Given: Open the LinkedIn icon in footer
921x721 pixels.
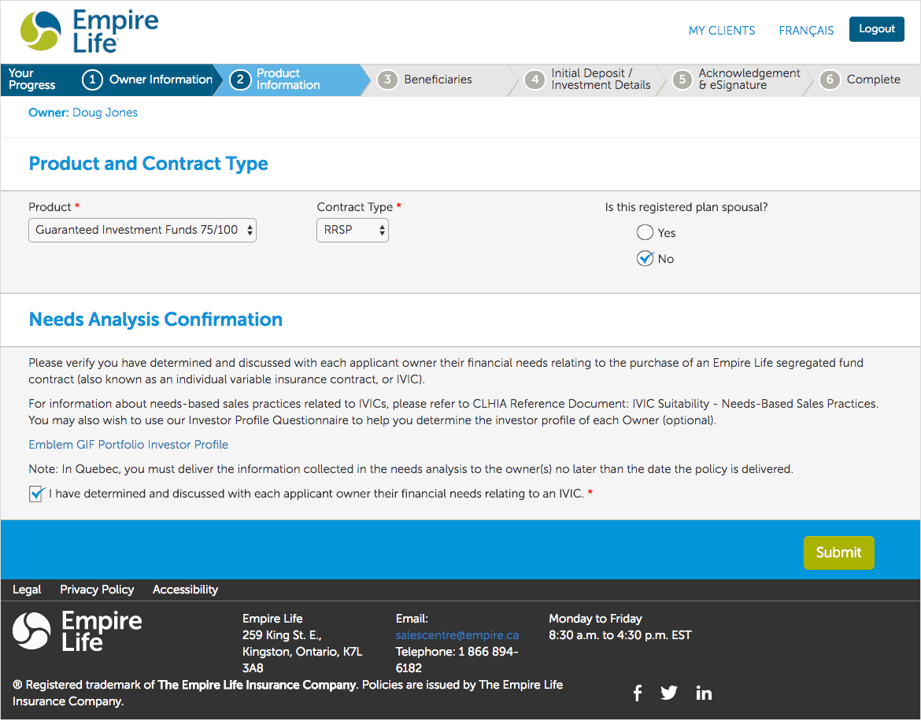Looking at the screenshot, I should (704, 693).
